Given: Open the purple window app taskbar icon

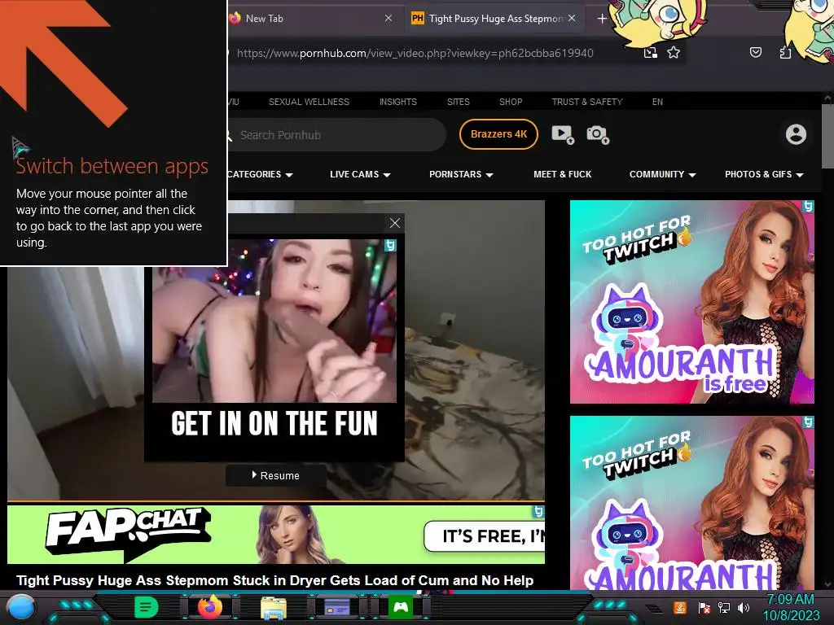Looking at the screenshot, I should click(x=337, y=607).
